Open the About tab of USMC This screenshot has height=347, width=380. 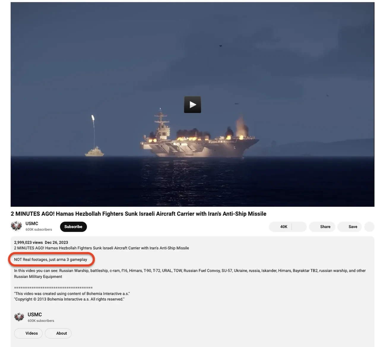pyautogui.click(x=58, y=333)
